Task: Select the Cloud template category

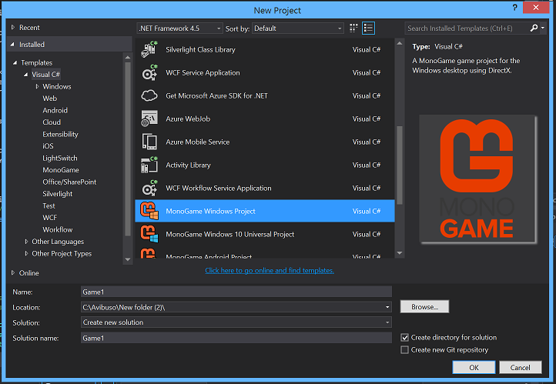Action: [x=52, y=122]
